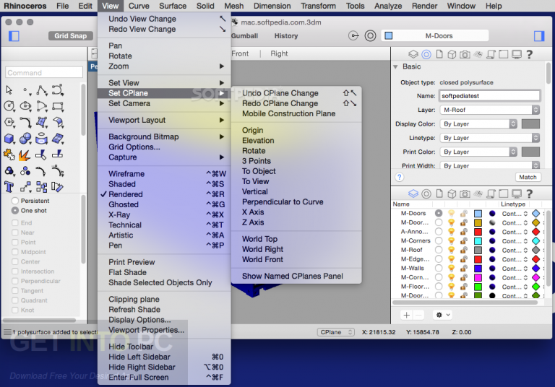
Task: Add a new layer with plus button
Action: 407,315
